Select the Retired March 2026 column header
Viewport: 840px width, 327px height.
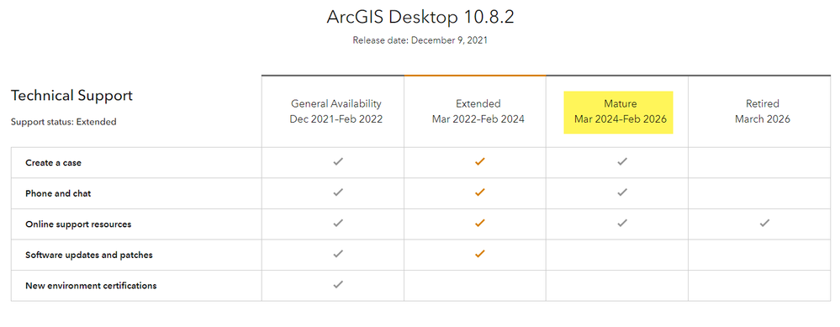763,111
